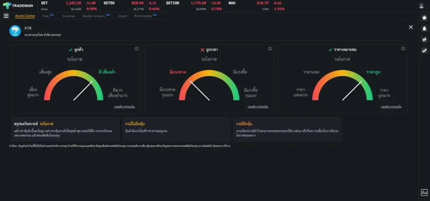430x201 pixels.
Task: Open info icon on ถูกเวลา card
Action: [270, 49]
